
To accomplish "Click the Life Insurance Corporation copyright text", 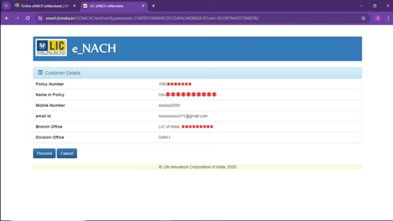I will [197, 167].
